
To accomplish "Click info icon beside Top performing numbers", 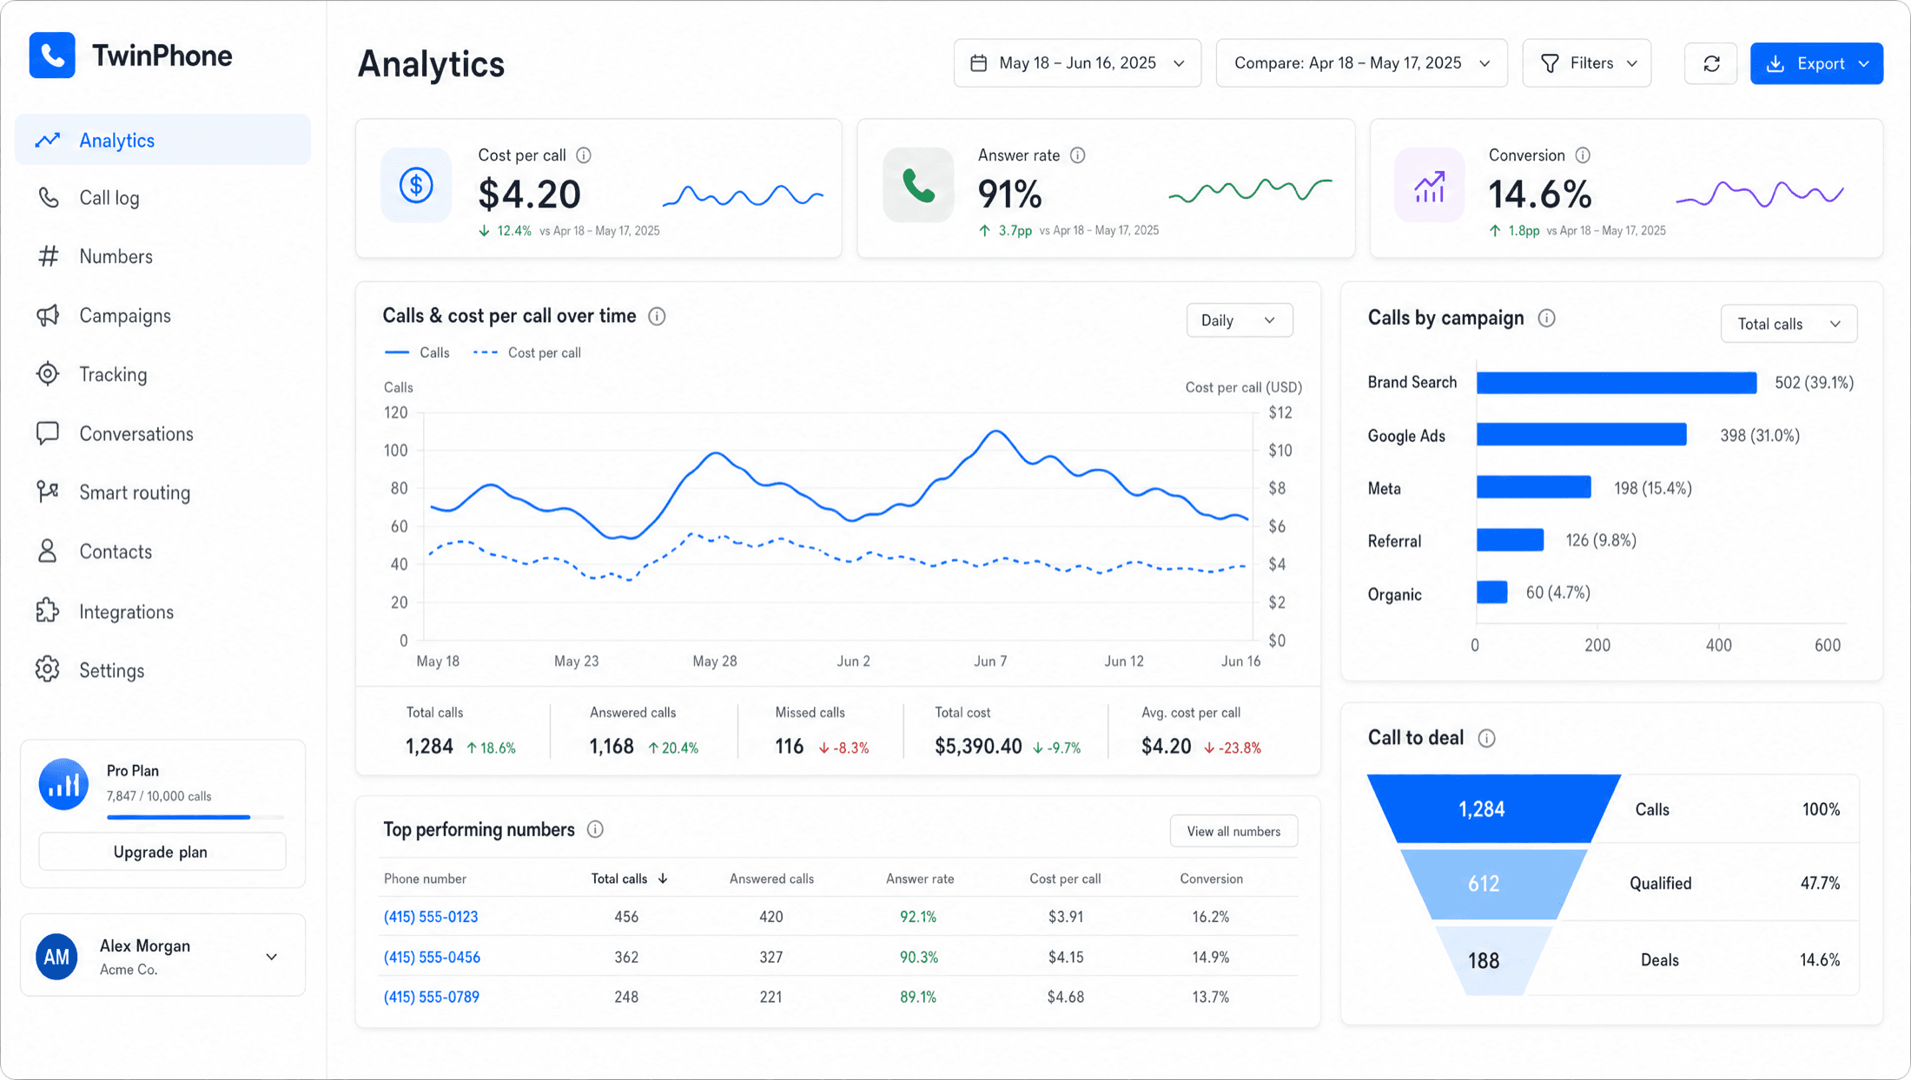I will (595, 830).
